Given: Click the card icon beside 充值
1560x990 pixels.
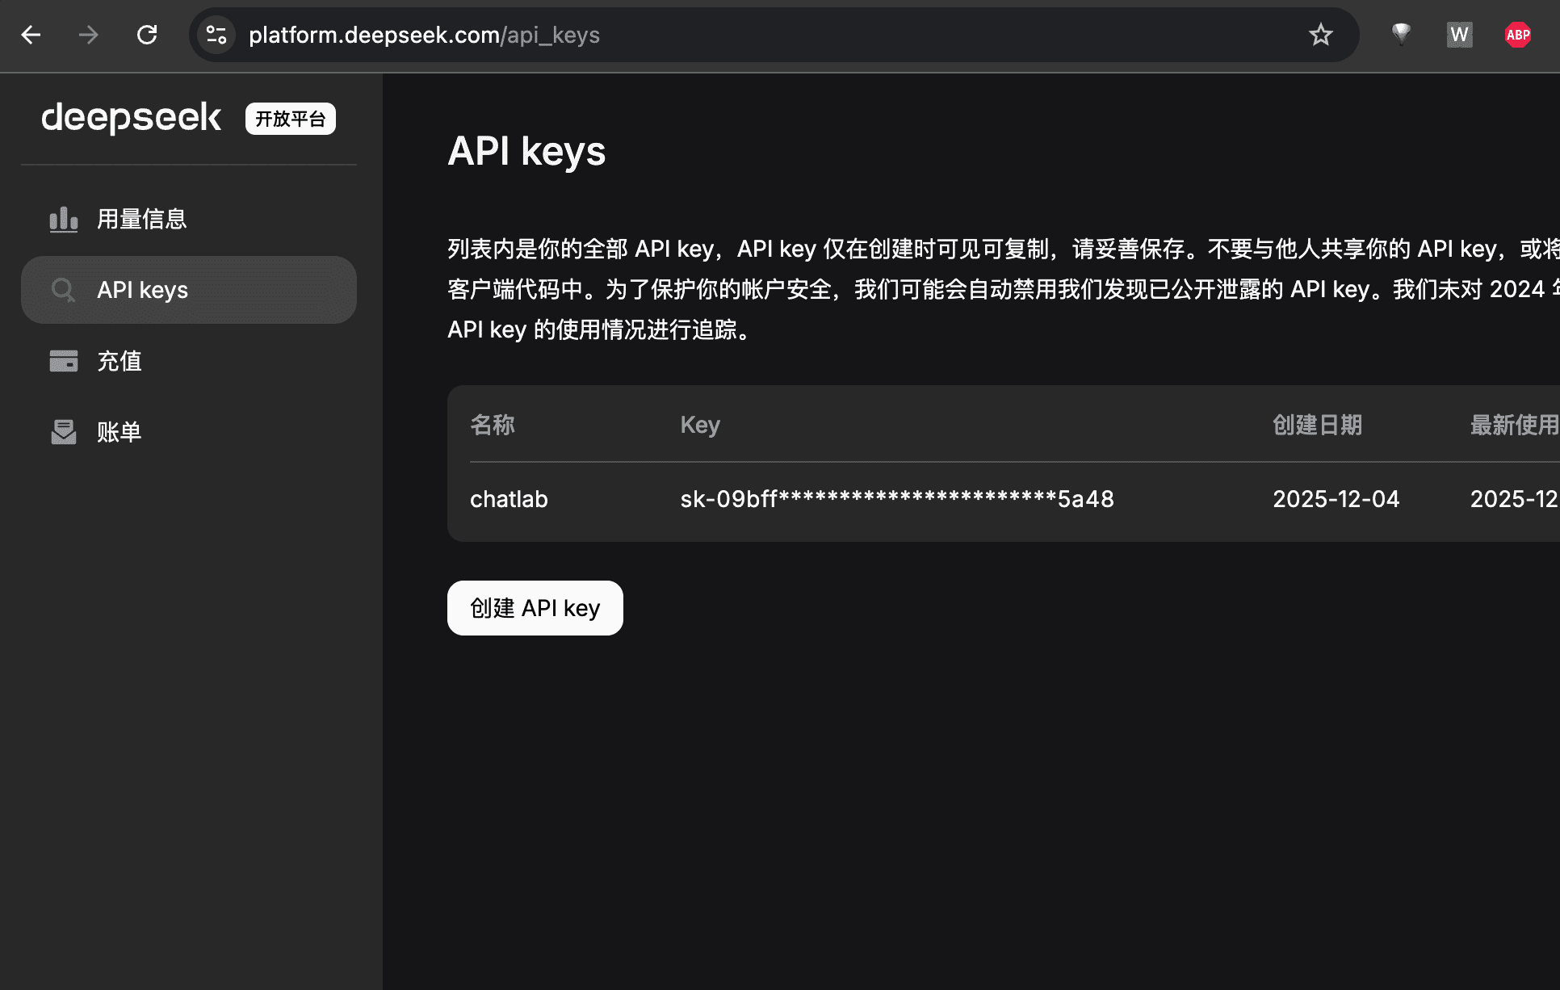Looking at the screenshot, I should coord(64,361).
